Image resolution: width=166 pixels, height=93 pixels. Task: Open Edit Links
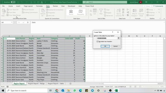50,16
